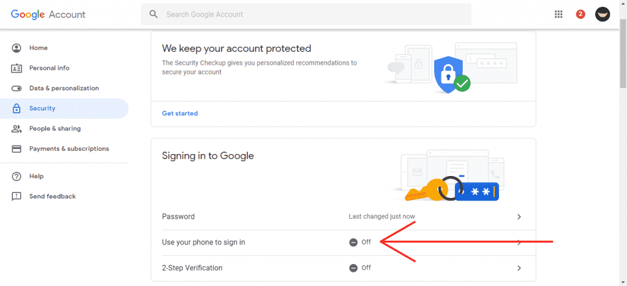This screenshot has height=286, width=627.
Task: Click the Off status for 2-Step Verification
Action: point(360,268)
